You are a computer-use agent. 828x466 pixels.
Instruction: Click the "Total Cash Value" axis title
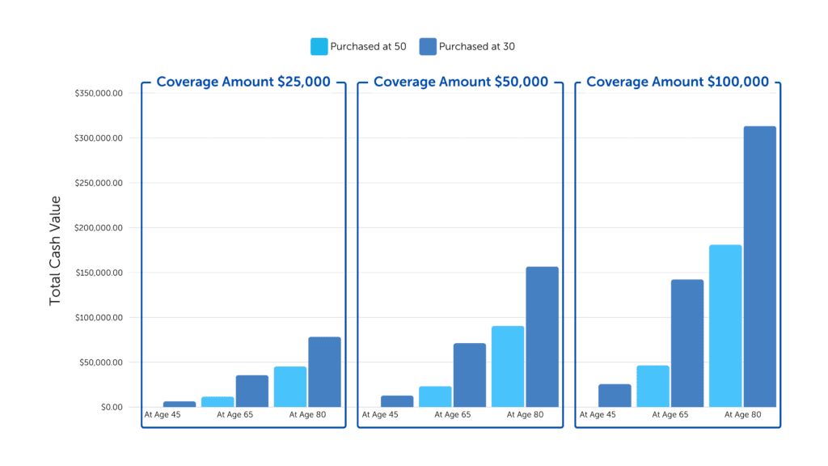pyautogui.click(x=55, y=250)
